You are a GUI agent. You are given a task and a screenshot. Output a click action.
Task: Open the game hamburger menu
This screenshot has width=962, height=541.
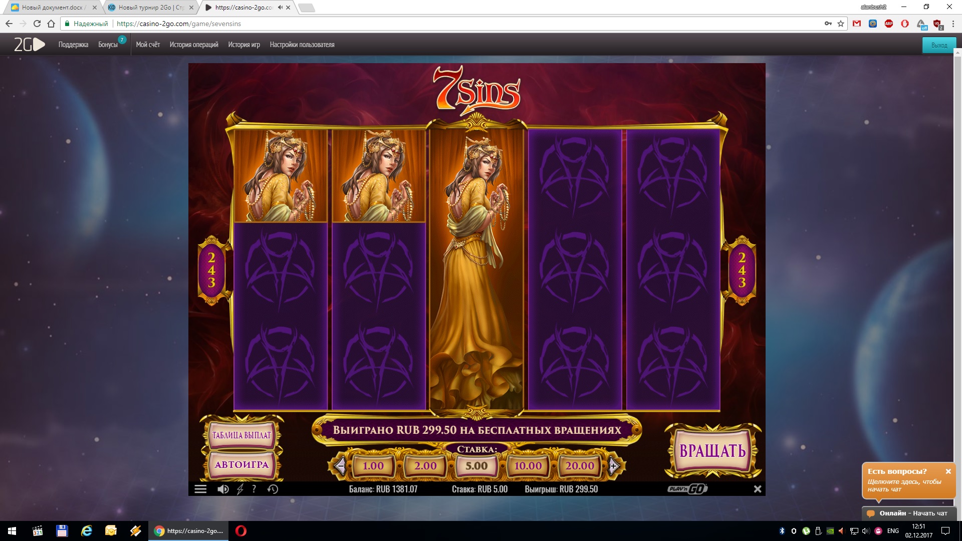(200, 489)
